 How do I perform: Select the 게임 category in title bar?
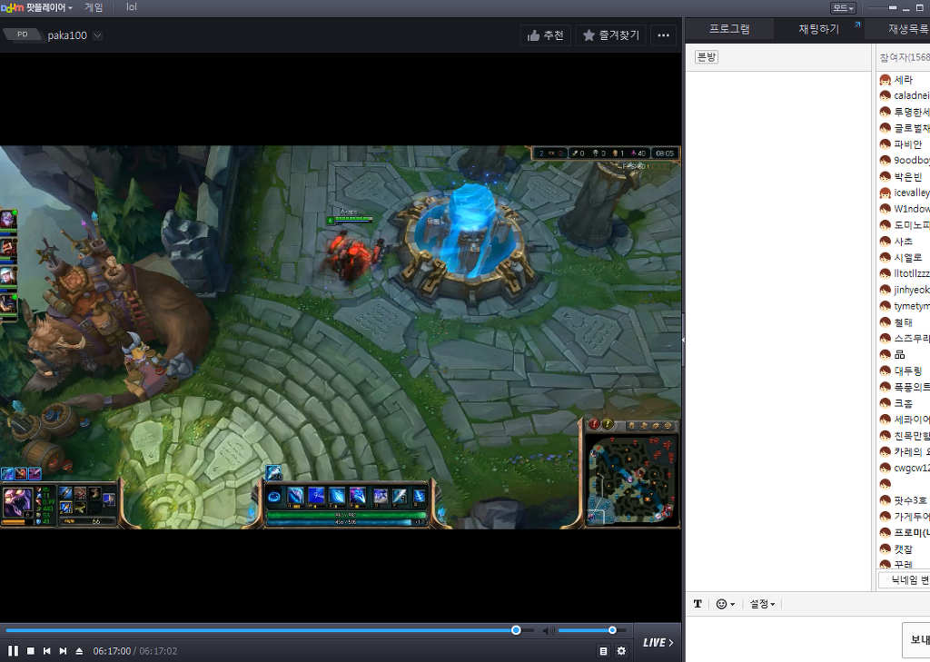pyautogui.click(x=94, y=7)
